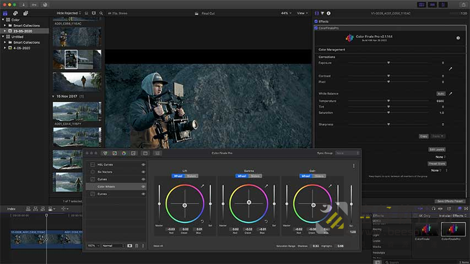Collapse the Untitled library
Screen dimensions: 470x264
pos(3,36)
